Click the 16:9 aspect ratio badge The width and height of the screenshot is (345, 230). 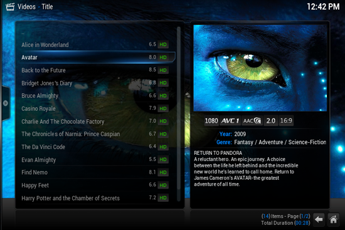point(286,121)
